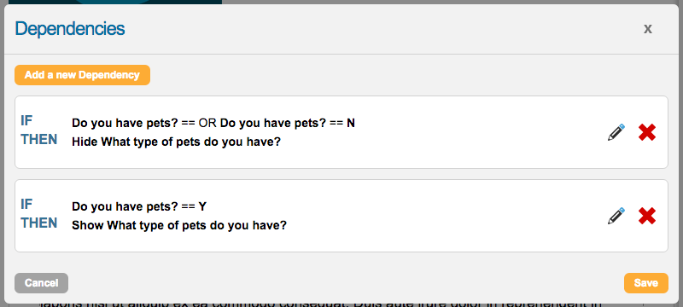Click Add a new Dependency button
The height and width of the screenshot is (307, 683).
pos(82,75)
